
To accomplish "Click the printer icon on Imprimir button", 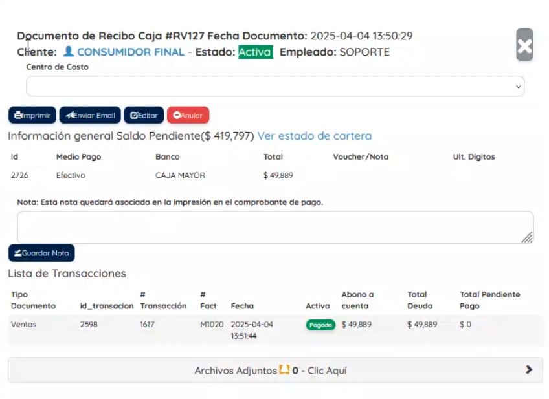I will point(18,116).
